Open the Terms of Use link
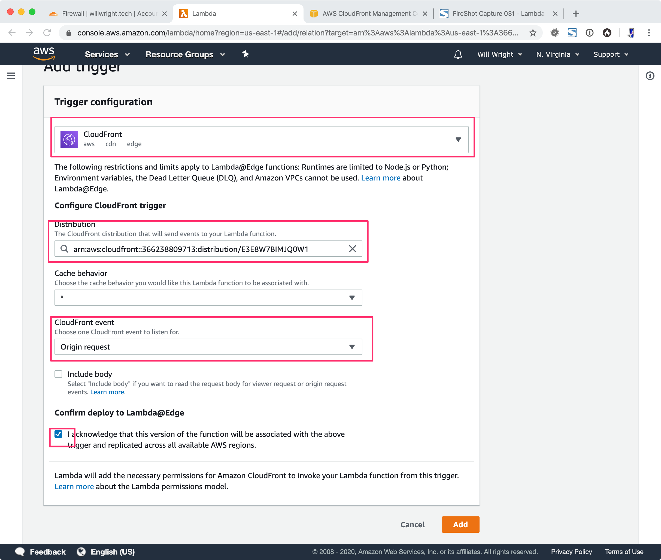This screenshot has height=560, width=661. click(624, 552)
